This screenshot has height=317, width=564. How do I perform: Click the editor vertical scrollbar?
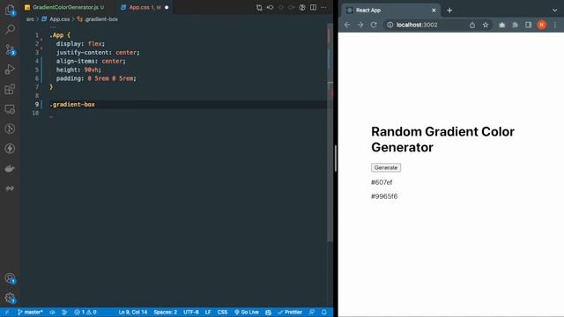330,133
